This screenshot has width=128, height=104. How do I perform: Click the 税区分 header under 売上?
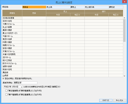pyautogui.click(x=77, y=15)
